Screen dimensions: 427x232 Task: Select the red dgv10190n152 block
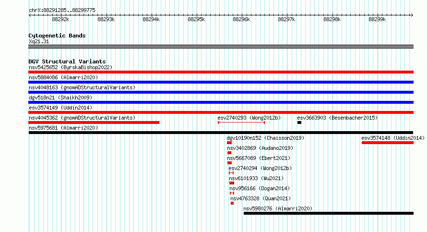point(229,143)
